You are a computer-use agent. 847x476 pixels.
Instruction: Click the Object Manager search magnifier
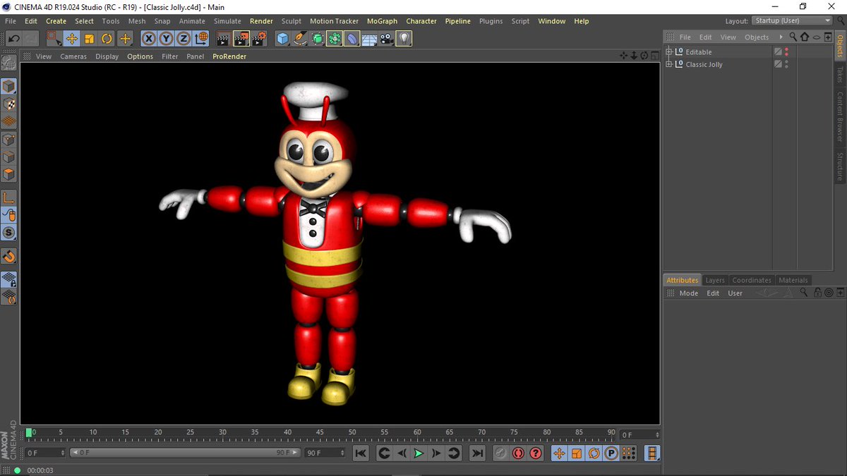click(x=793, y=37)
